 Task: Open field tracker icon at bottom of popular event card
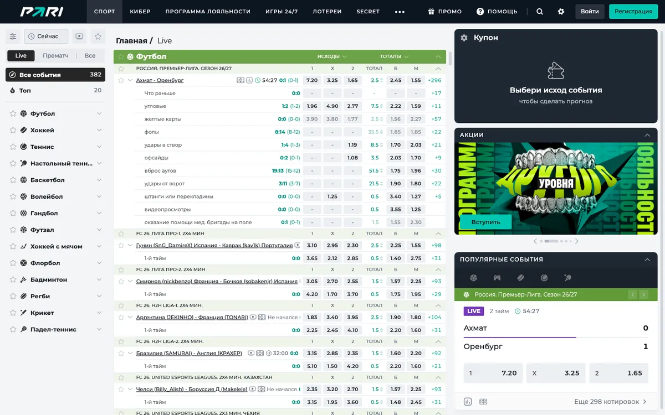pyautogui.click(x=483, y=402)
